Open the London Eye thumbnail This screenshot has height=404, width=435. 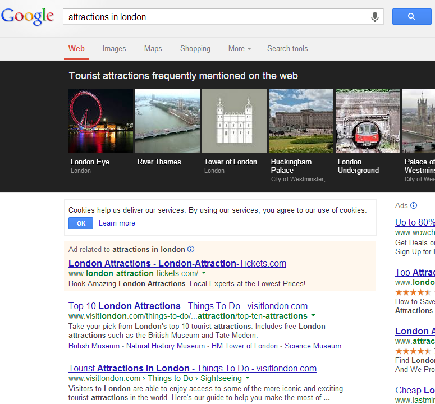pos(100,121)
